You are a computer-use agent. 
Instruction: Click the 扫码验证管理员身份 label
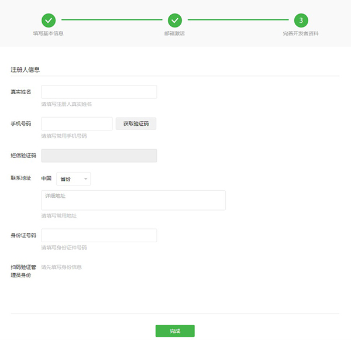point(23,271)
